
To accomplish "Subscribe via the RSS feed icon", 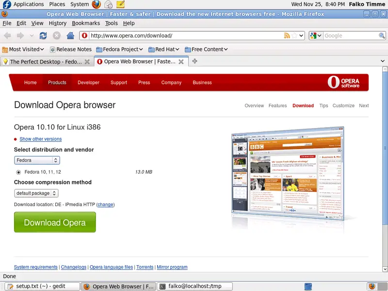I will 287,35.
